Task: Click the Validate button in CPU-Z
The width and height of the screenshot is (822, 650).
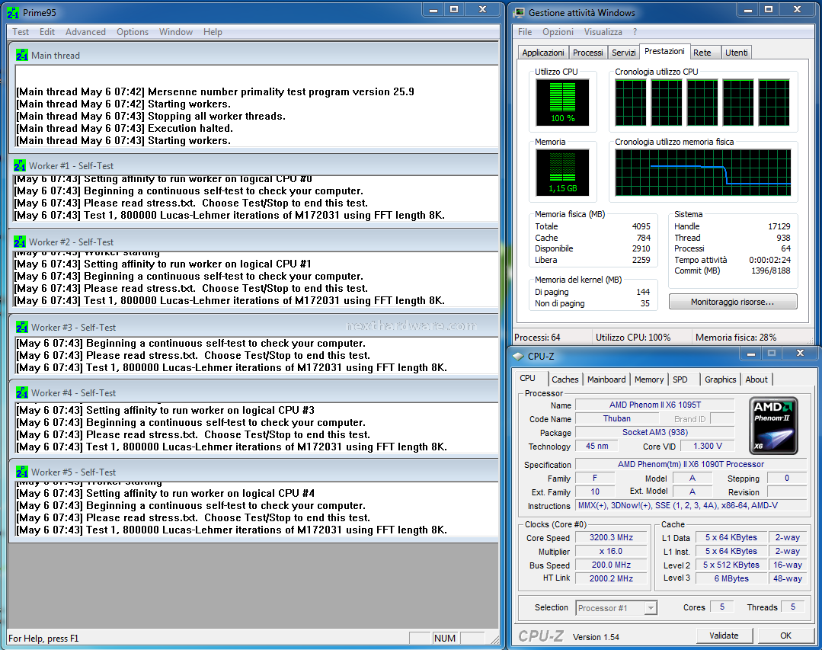Action: point(724,636)
